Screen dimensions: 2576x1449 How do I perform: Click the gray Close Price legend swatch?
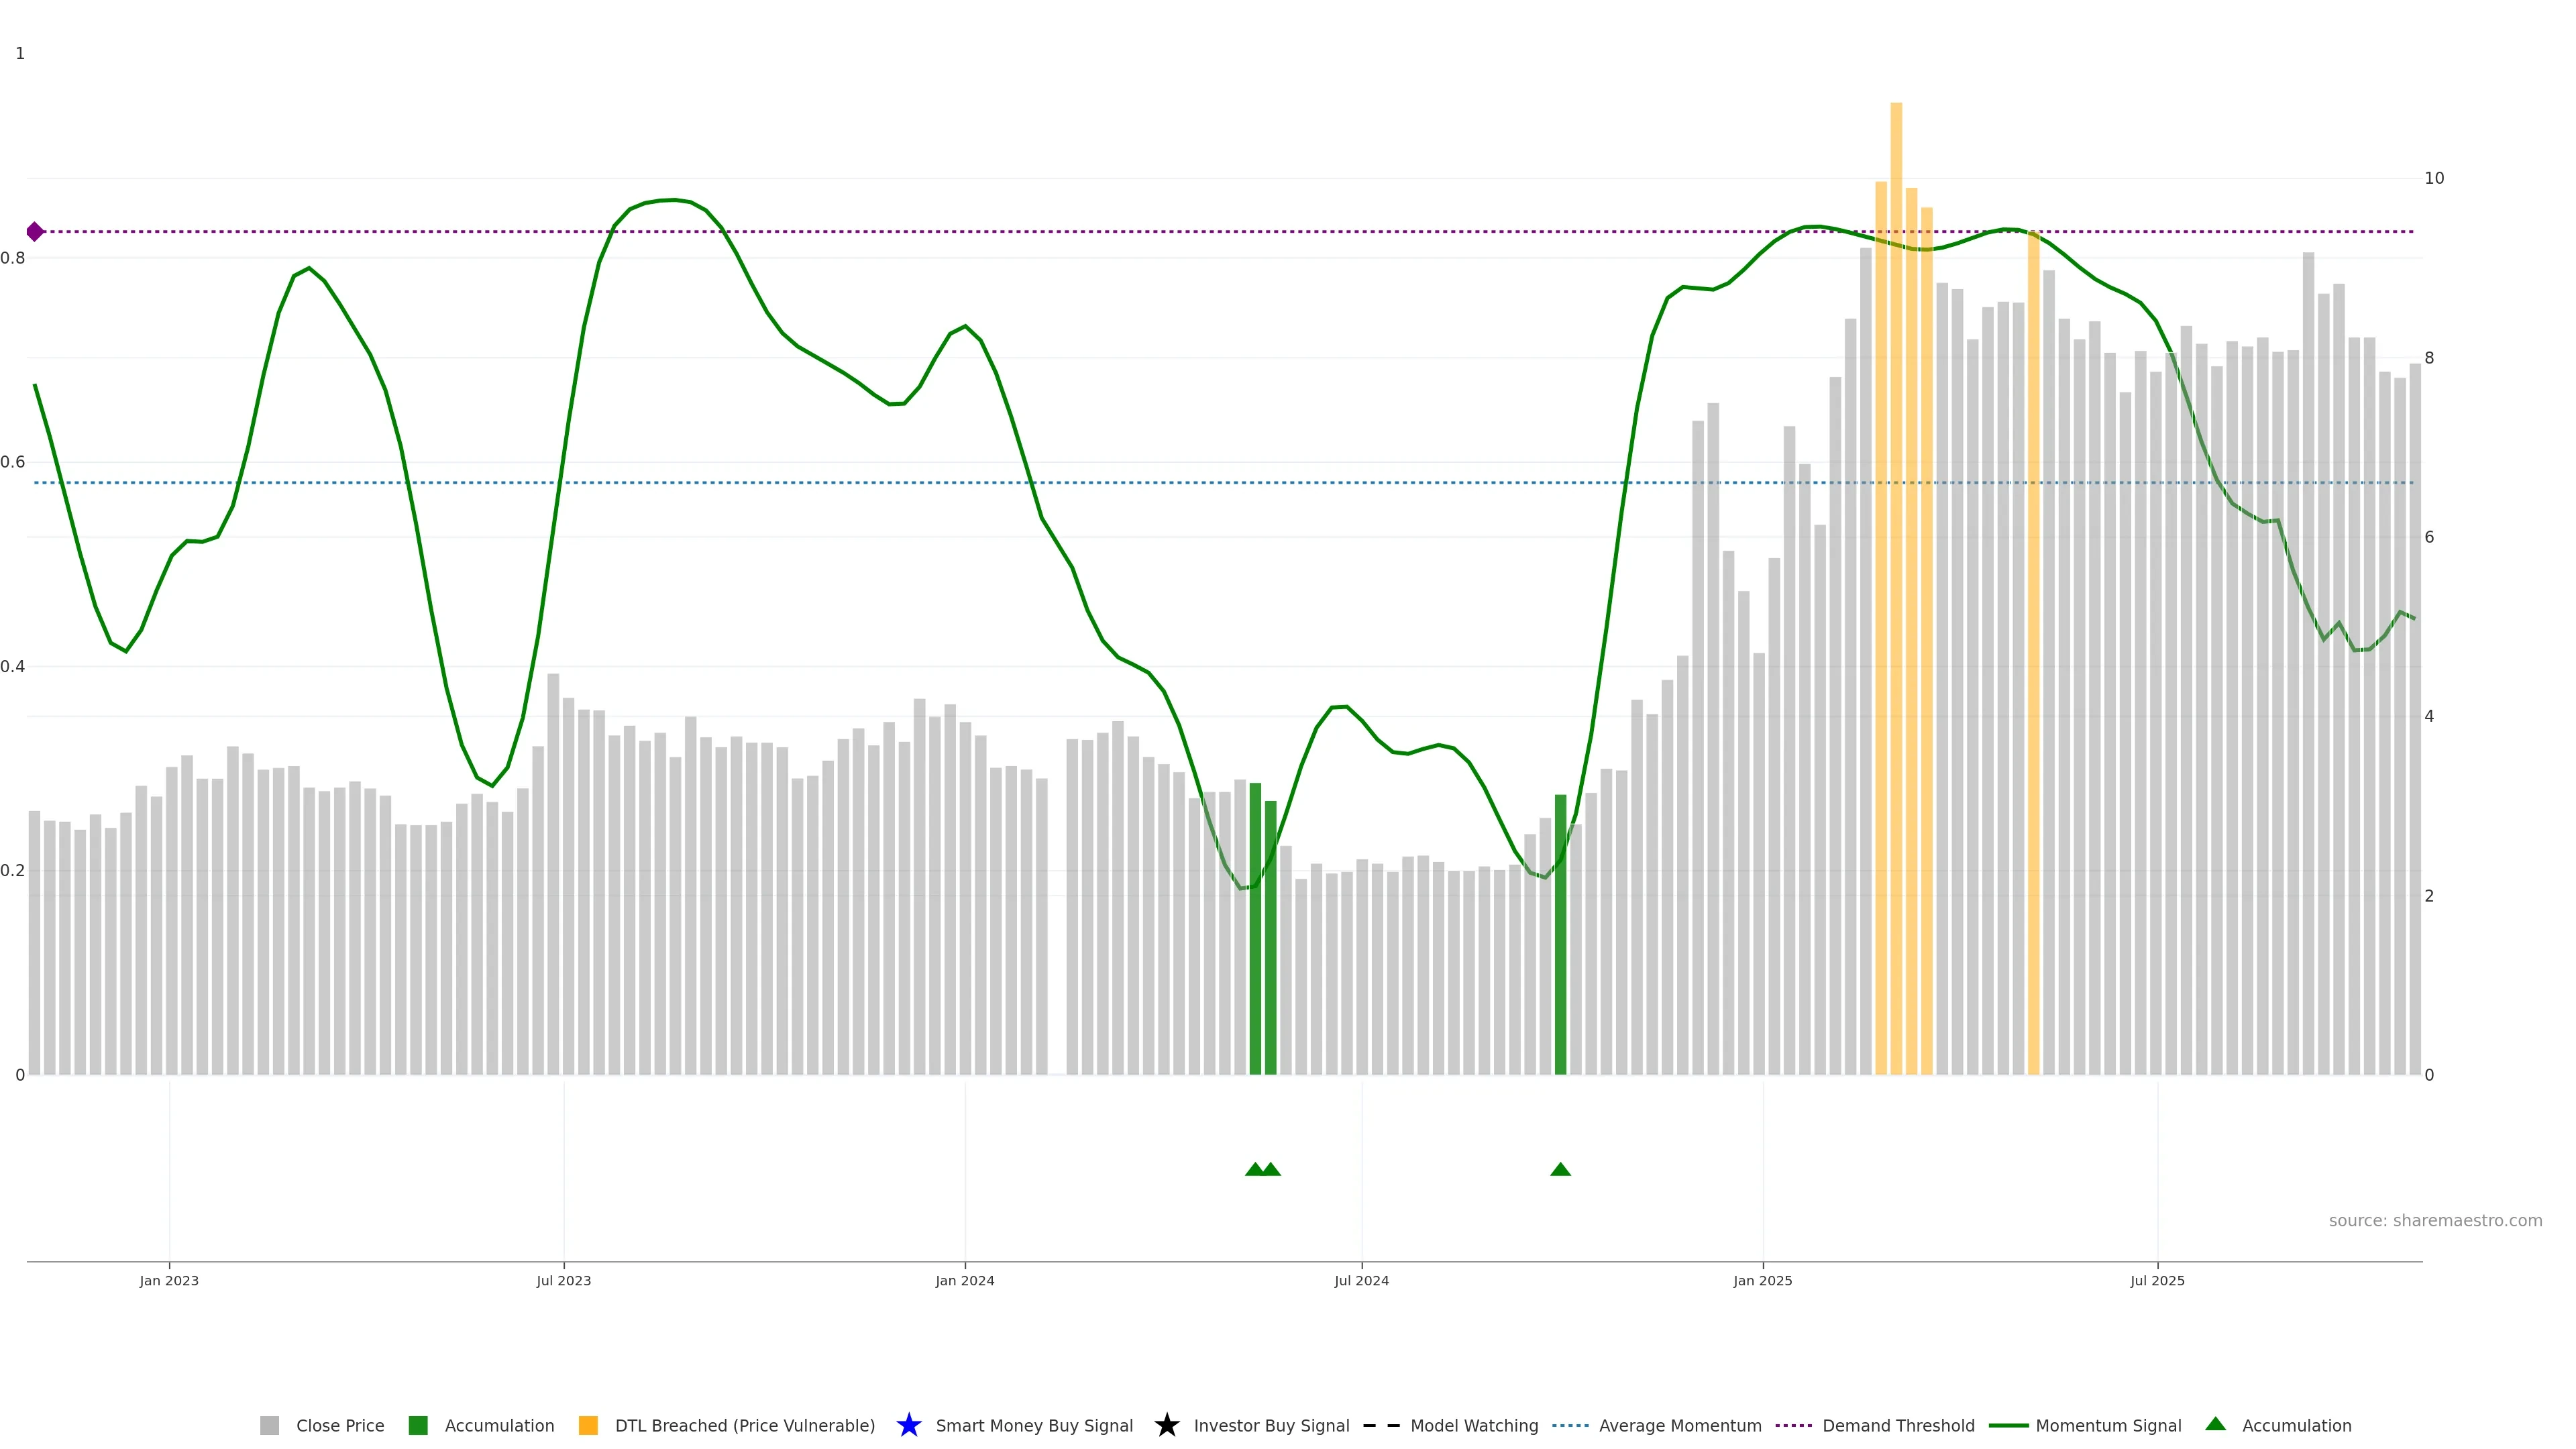coord(269,1425)
